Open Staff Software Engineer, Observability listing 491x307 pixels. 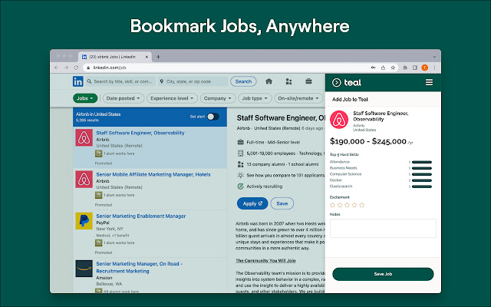(x=140, y=133)
